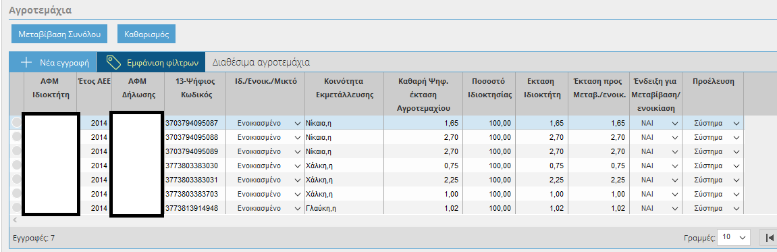Select row radio for code 3773813914948
This screenshot has width=777, height=252.
(x=16, y=208)
